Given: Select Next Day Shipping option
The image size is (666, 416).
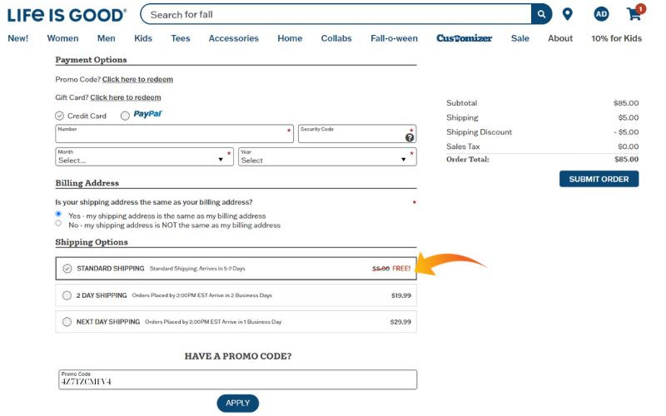Looking at the screenshot, I should point(67,322).
